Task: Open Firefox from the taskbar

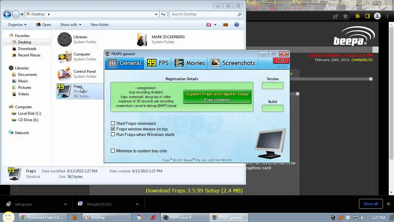Action: point(74,217)
